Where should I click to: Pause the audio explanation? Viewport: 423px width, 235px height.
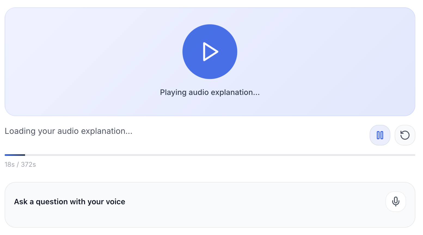(380, 135)
